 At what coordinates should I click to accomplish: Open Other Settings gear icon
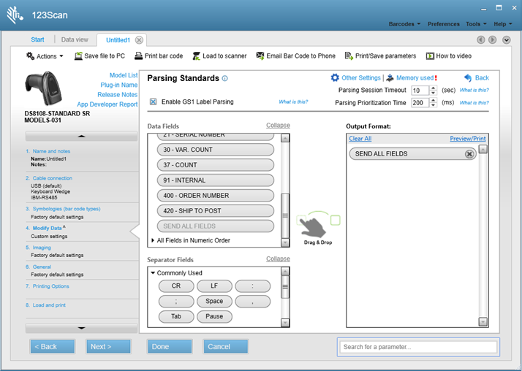click(335, 78)
